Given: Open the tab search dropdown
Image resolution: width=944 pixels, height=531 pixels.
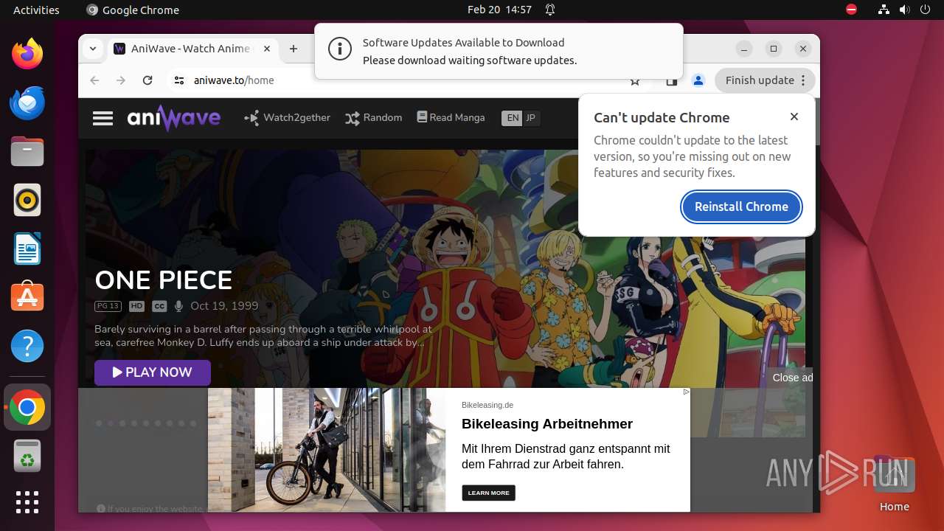Looking at the screenshot, I should pos(92,49).
